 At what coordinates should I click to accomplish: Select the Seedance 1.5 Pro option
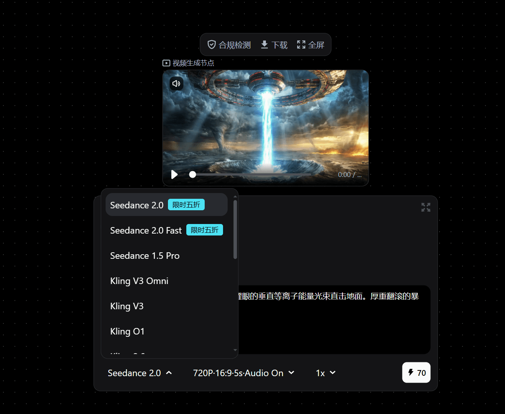coord(145,256)
